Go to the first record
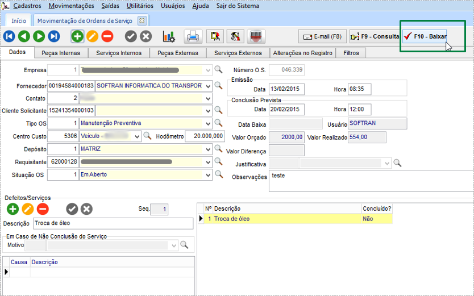 [9, 36]
